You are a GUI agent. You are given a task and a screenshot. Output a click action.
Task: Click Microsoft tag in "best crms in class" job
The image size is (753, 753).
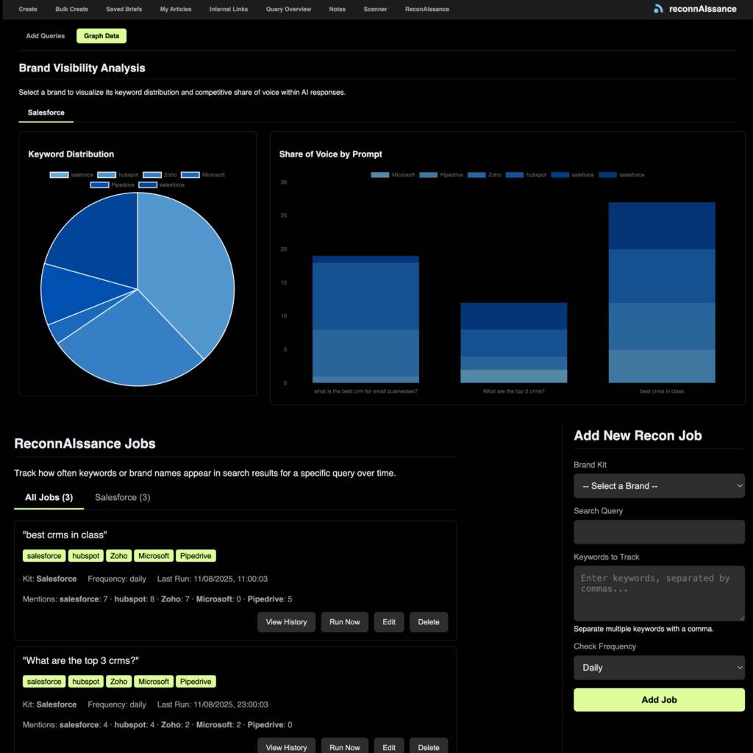coord(154,556)
